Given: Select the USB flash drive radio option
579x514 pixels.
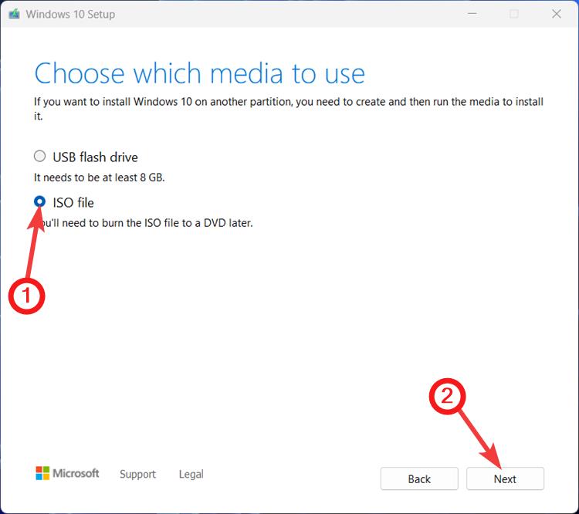Looking at the screenshot, I should coord(39,157).
